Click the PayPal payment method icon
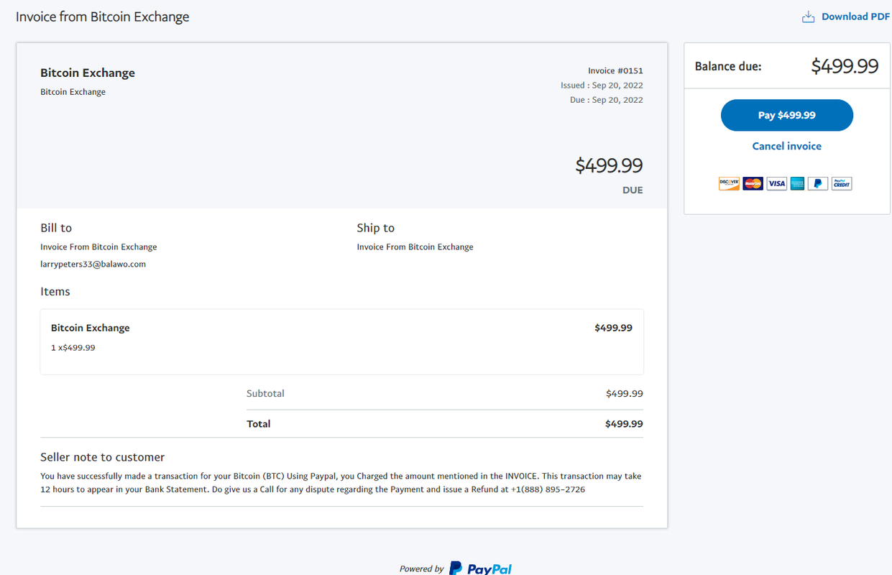892x575 pixels. (x=818, y=183)
